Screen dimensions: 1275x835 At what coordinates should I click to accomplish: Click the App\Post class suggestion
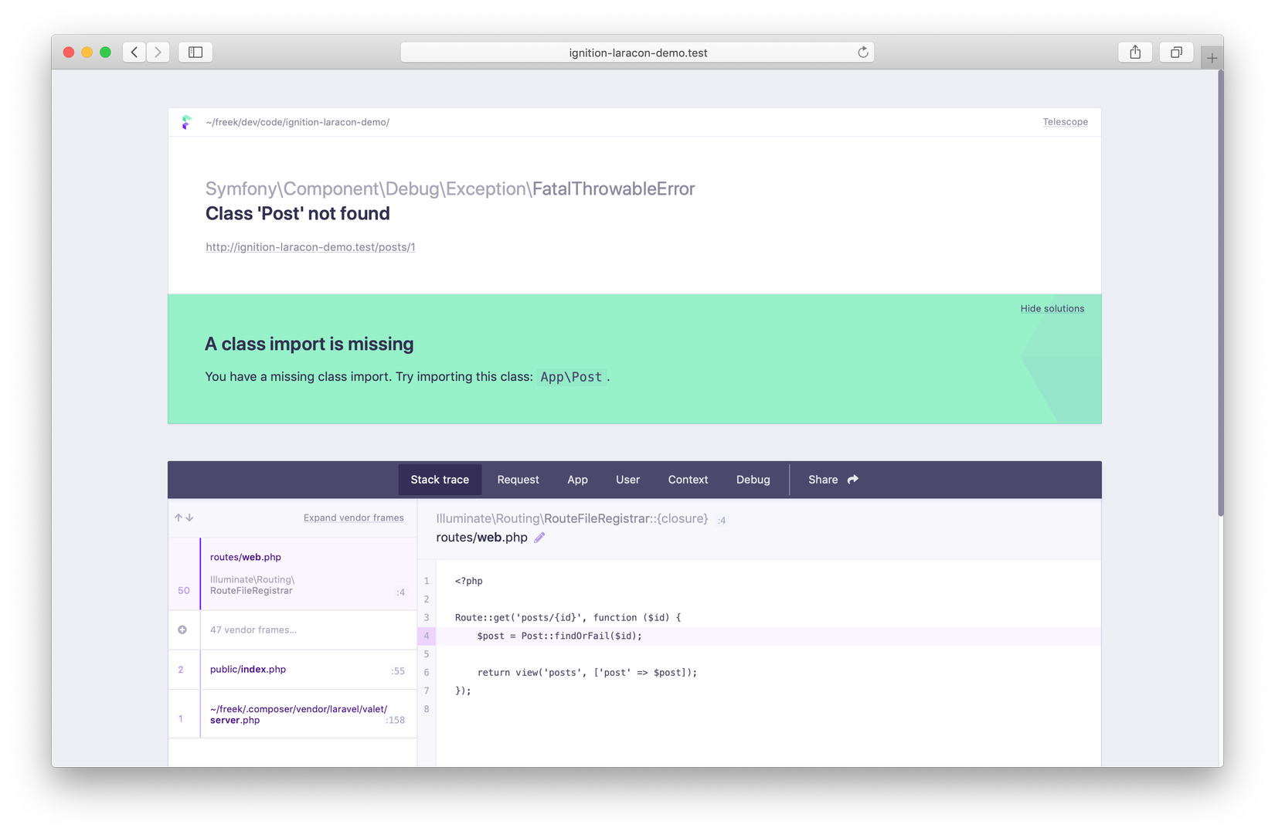tap(571, 377)
